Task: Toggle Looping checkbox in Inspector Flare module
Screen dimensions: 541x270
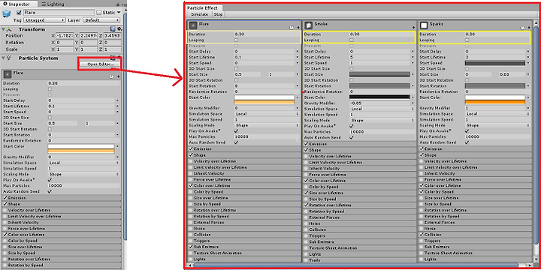Action: (50, 88)
